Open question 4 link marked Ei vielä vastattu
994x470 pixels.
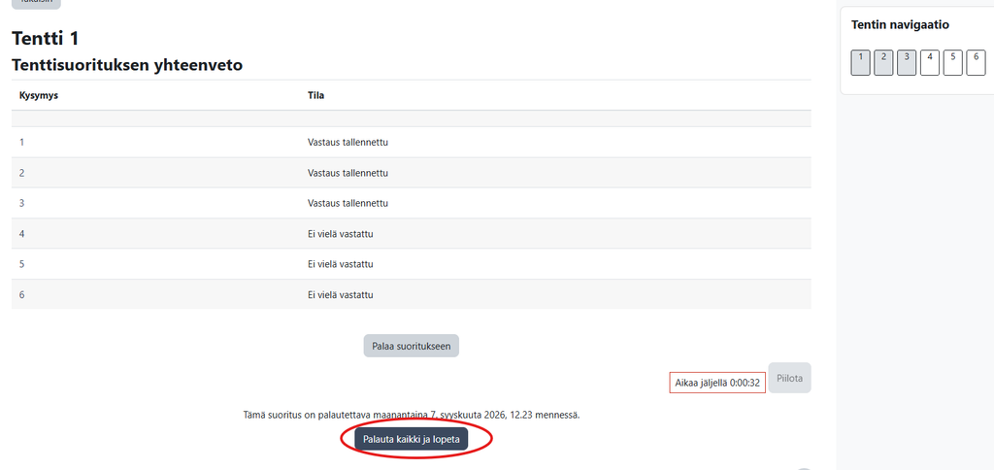pyautogui.click(x=21, y=233)
